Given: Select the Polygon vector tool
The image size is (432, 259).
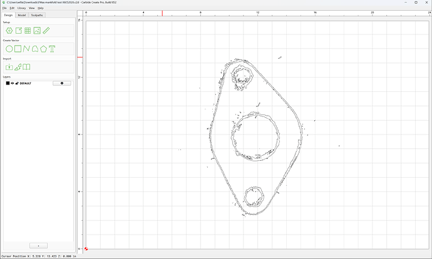Looking at the screenshot, I should [x=44, y=49].
